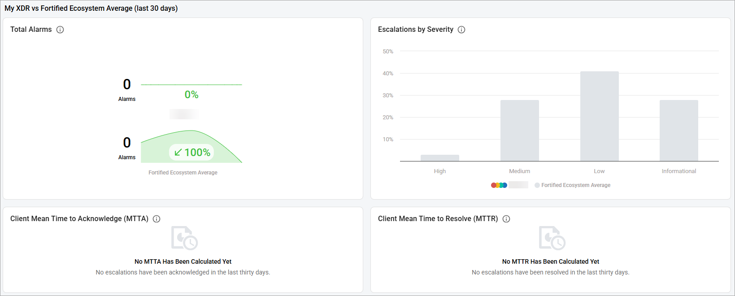
Task: Click the green 100% decrease badge
Action: click(x=191, y=152)
